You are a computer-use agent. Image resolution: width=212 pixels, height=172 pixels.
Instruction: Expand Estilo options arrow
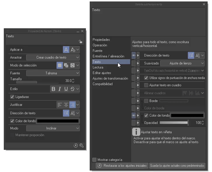pyautogui.click(x=77, y=89)
